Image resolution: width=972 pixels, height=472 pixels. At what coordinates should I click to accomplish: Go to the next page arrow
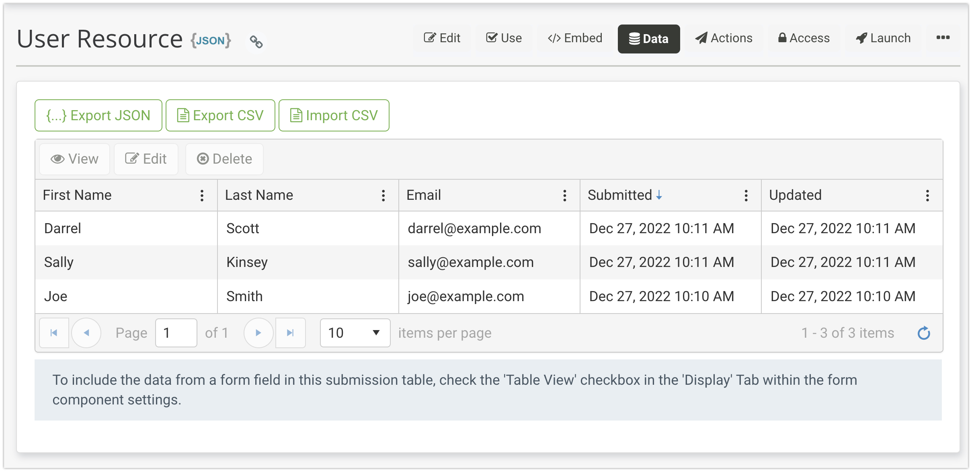click(258, 333)
